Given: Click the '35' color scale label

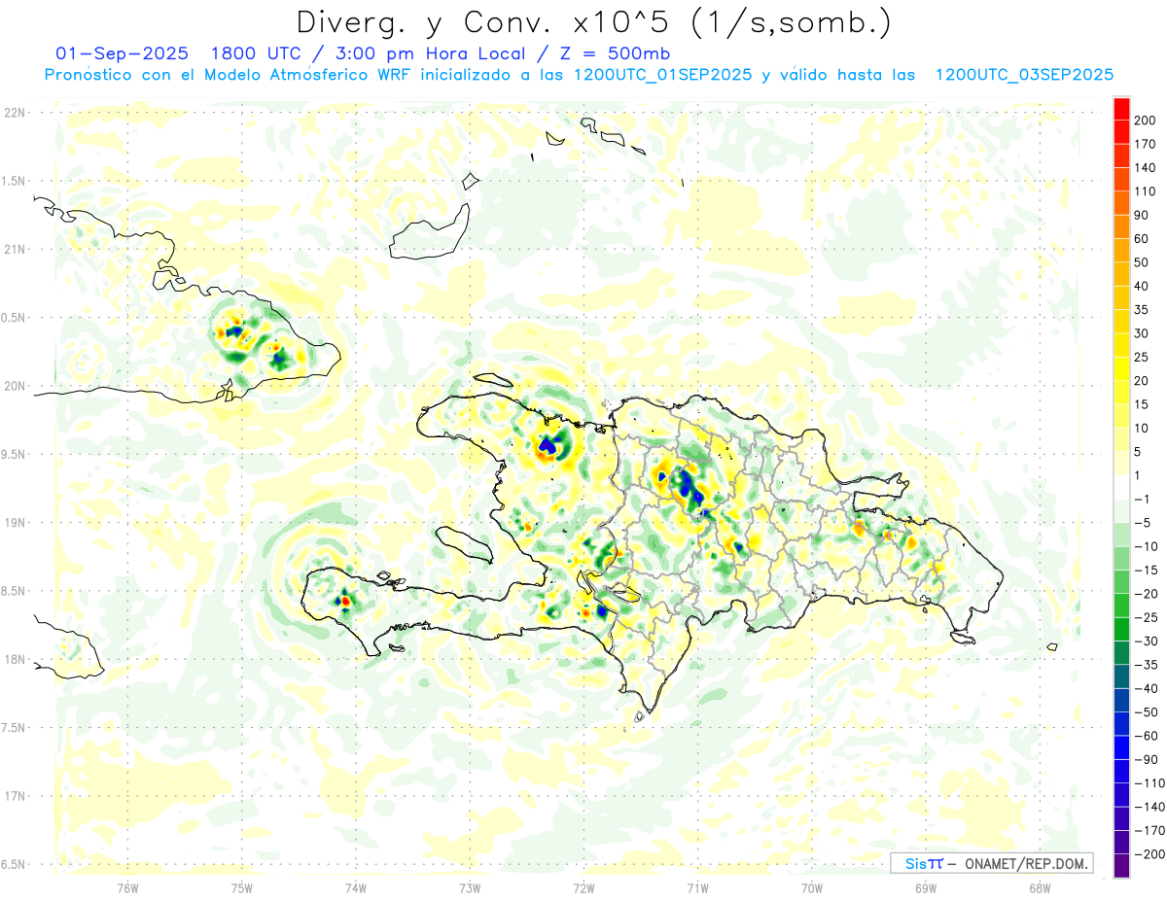Looking at the screenshot, I should pyautogui.click(x=1141, y=309).
